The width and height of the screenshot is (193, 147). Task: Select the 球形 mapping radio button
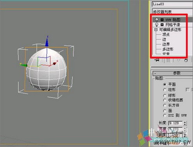point(165,96)
